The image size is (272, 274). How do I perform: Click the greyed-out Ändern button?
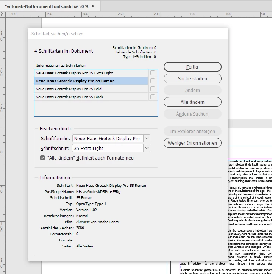tap(192, 90)
